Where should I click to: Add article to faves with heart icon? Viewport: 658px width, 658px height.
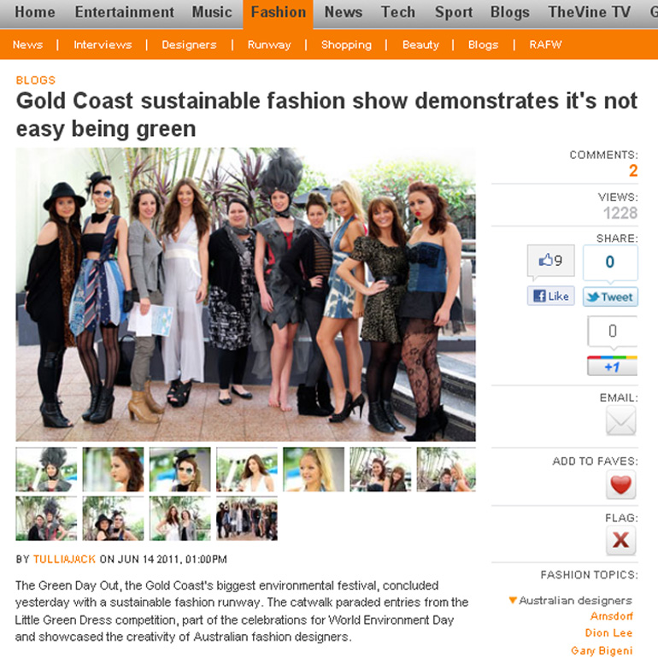[x=620, y=485]
